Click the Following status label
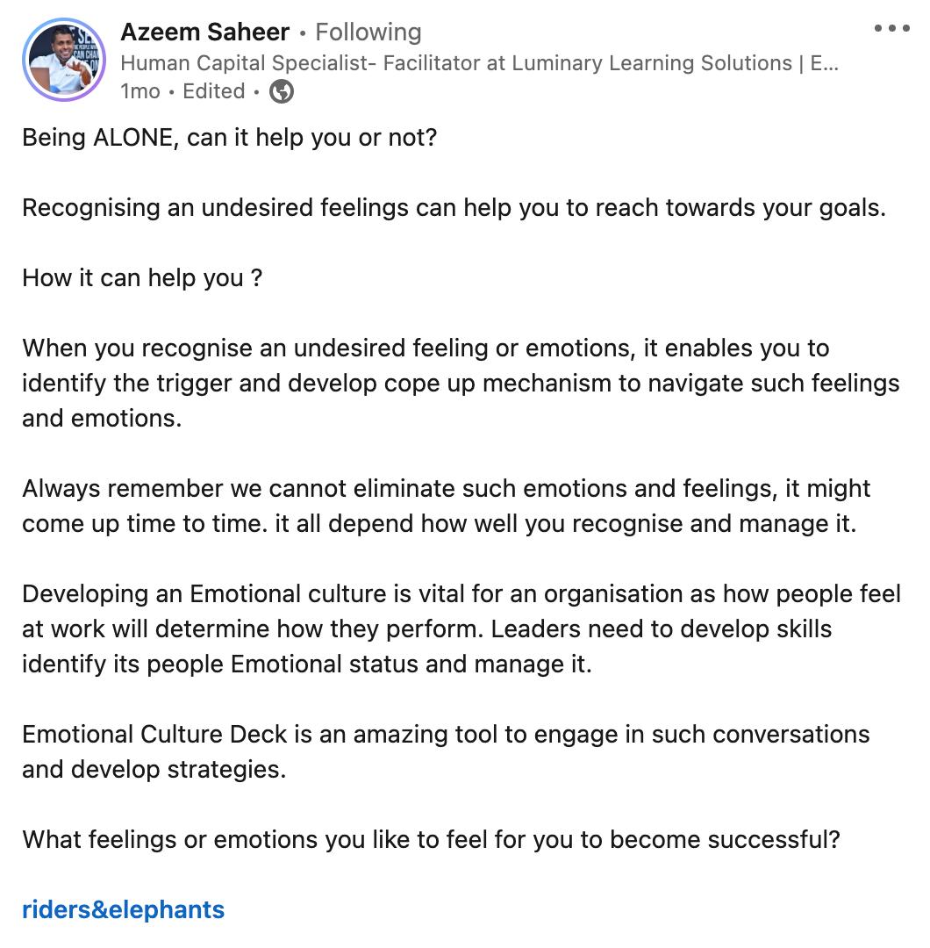The image size is (930, 948). [x=368, y=32]
